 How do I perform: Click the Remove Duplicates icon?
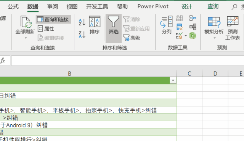pos(180,27)
